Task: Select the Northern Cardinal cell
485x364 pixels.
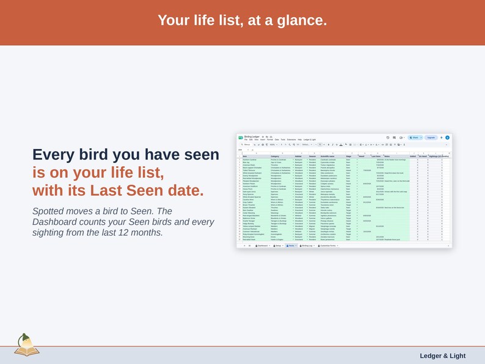Action: [256, 159]
